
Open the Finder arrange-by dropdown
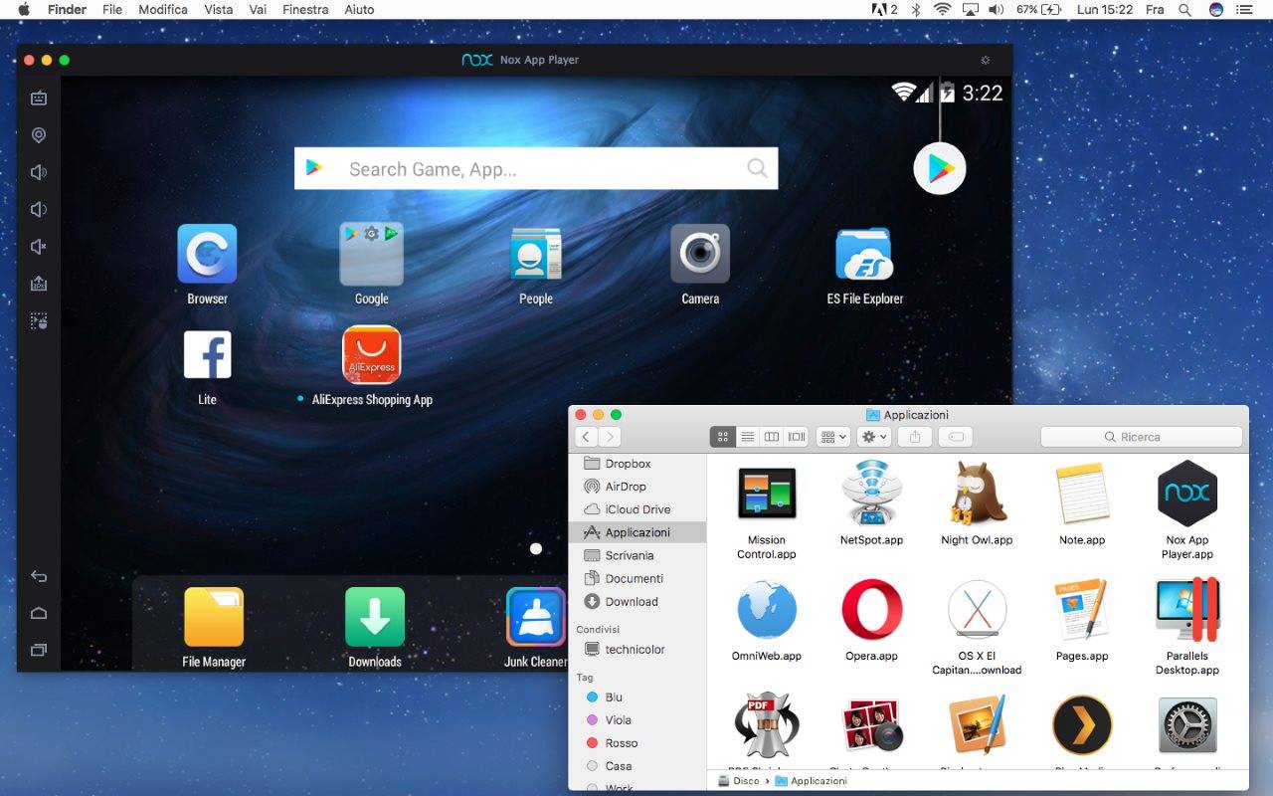832,437
